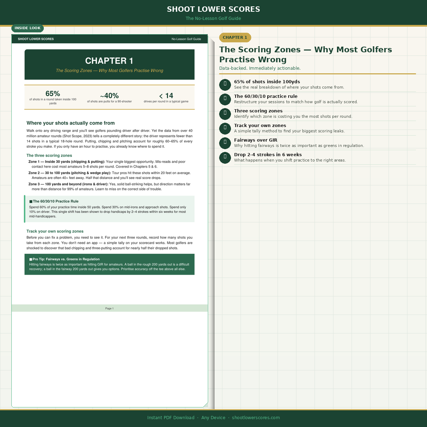Viewport: 427px width, 427px height.
Task: Click the SHOOT LOWER SCORES main title
Action: point(213,9)
